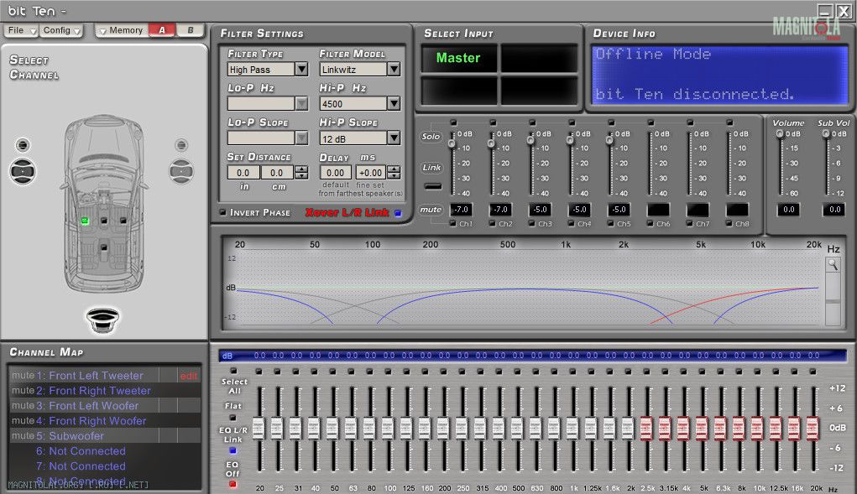This screenshot has width=857, height=494.
Task: Select the subwoofer speaker icon below the car
Action: tap(102, 320)
